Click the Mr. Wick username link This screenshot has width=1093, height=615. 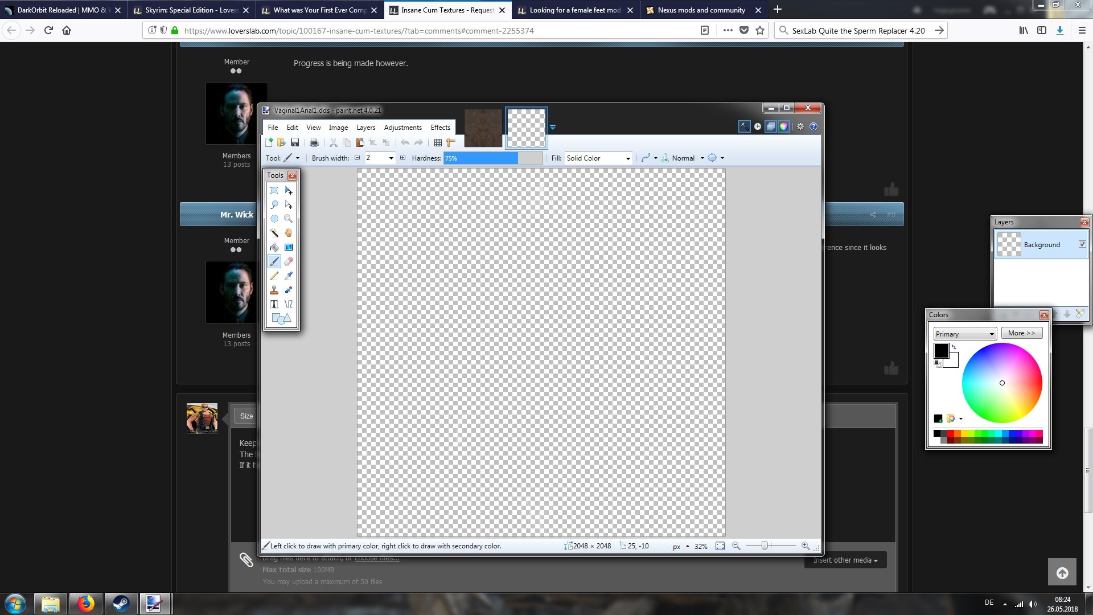[x=237, y=215]
